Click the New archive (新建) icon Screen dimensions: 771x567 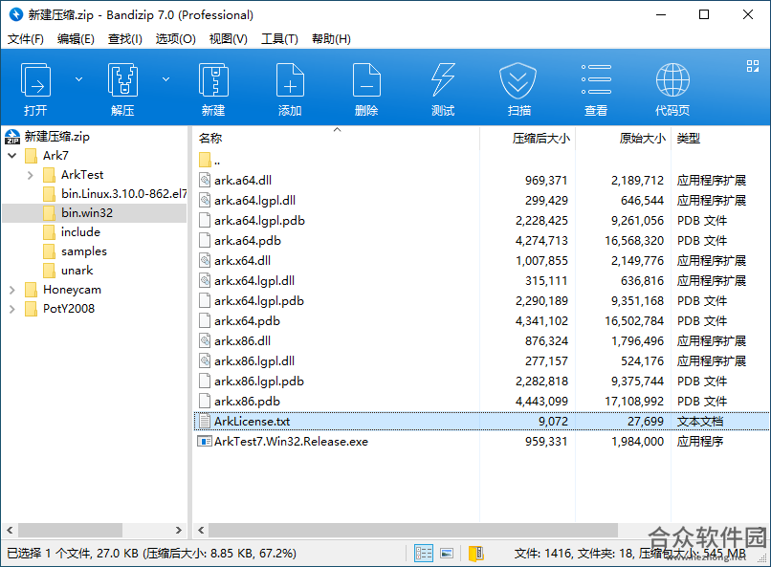(x=213, y=79)
